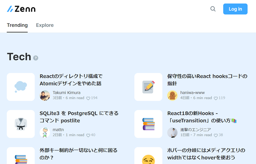Open article Reactのディレクトリ構成でAtomicデザインをやめた話
Image resolution: width=256 pixels, height=164 pixels.
pos(71,80)
